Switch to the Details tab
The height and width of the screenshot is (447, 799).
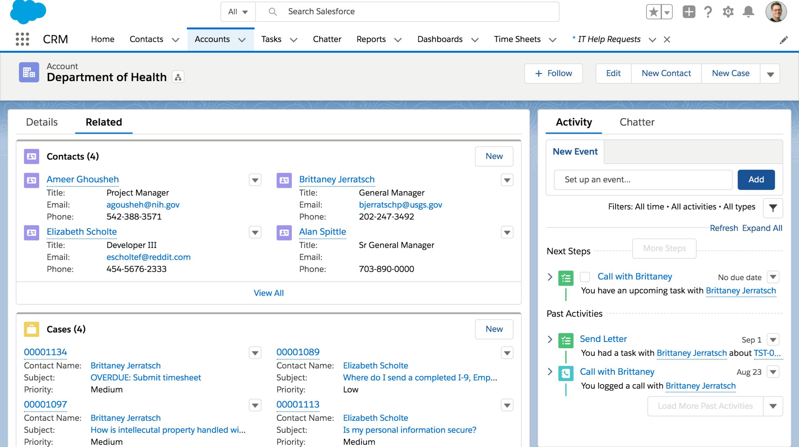click(42, 122)
